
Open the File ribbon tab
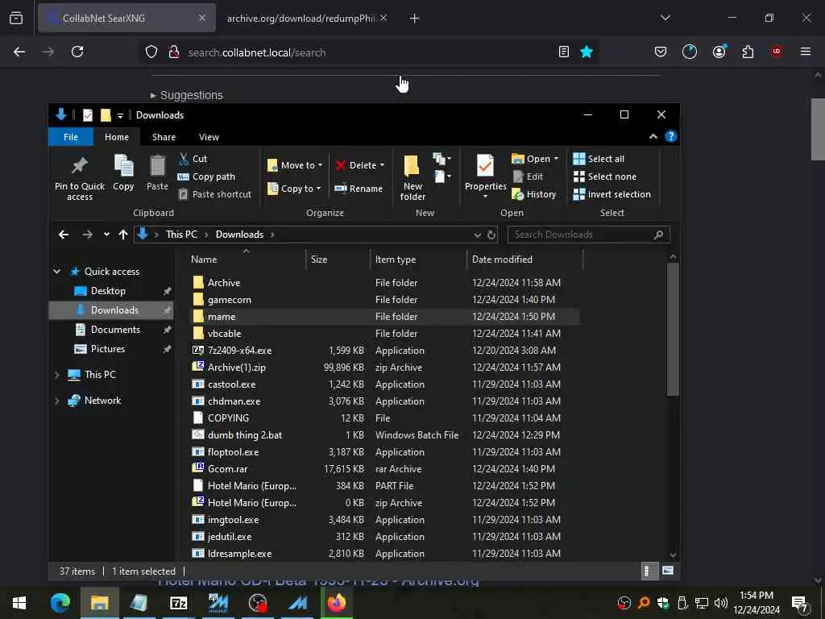[71, 137]
